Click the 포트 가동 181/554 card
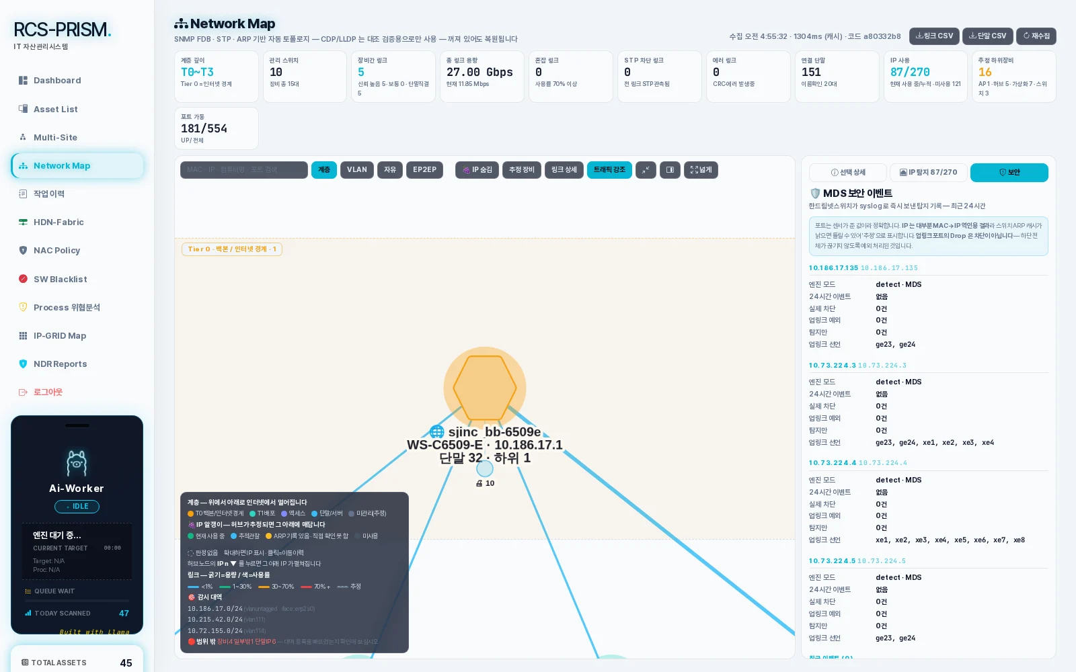 pyautogui.click(x=217, y=128)
